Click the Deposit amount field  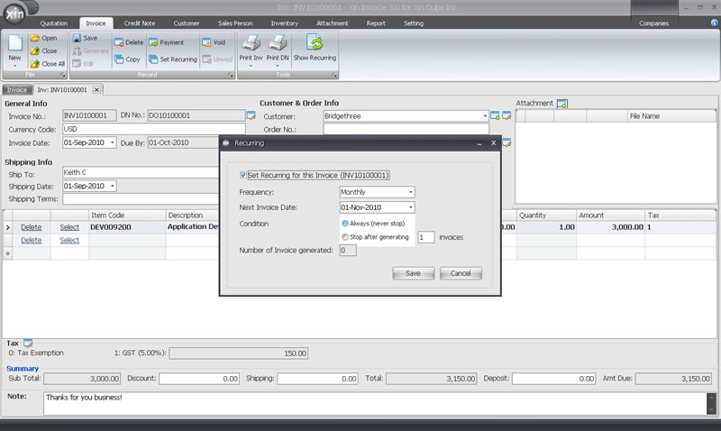tap(553, 379)
